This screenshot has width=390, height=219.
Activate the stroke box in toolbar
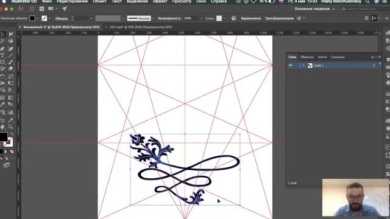tap(9, 142)
